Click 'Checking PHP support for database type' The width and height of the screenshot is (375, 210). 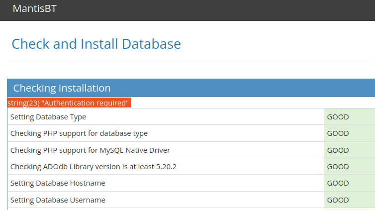coord(79,133)
